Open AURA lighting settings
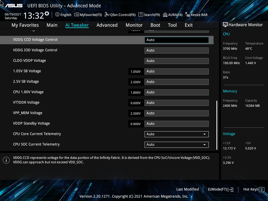This screenshot has height=201, width=268. [x=172, y=15]
